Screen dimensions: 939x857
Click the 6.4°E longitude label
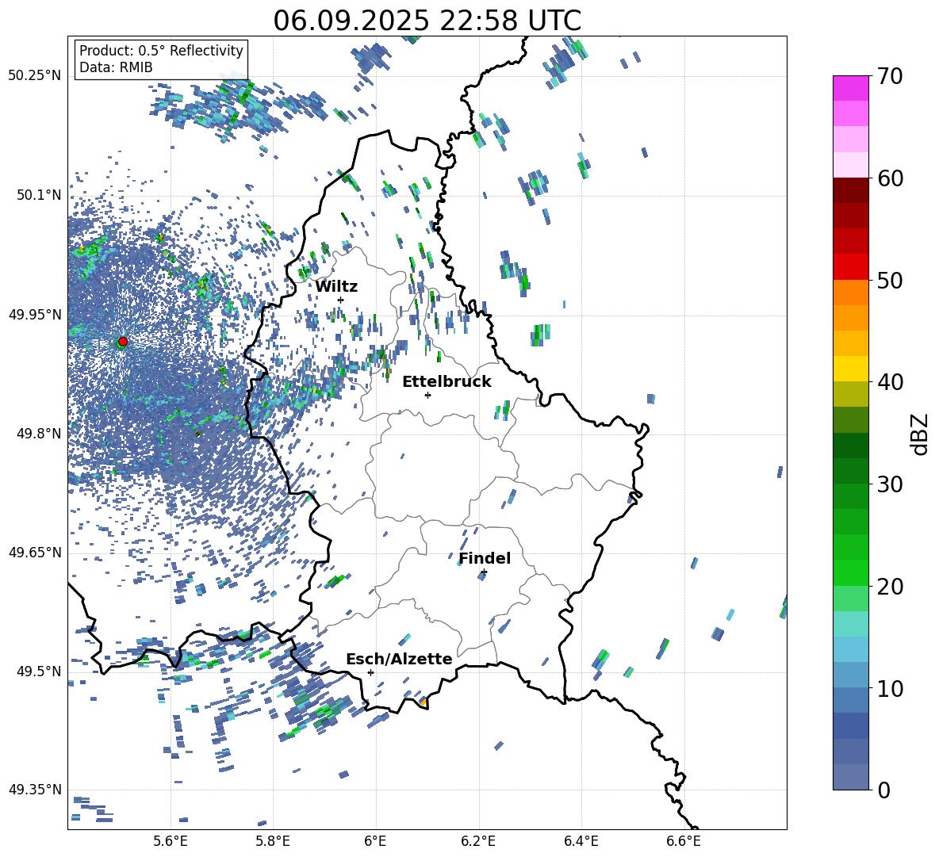[x=581, y=842]
